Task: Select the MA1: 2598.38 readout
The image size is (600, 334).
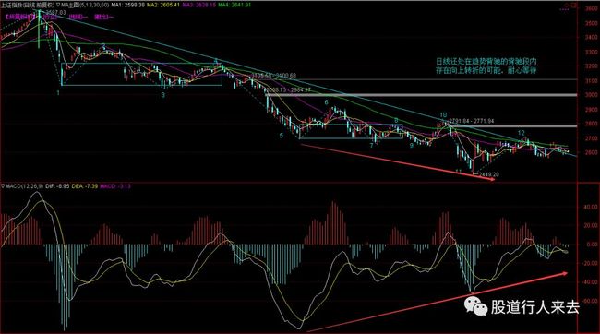Action: [x=127, y=5]
